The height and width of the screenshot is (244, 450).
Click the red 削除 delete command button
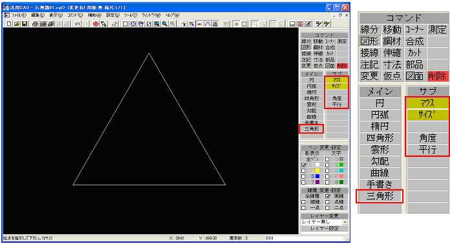342,66
